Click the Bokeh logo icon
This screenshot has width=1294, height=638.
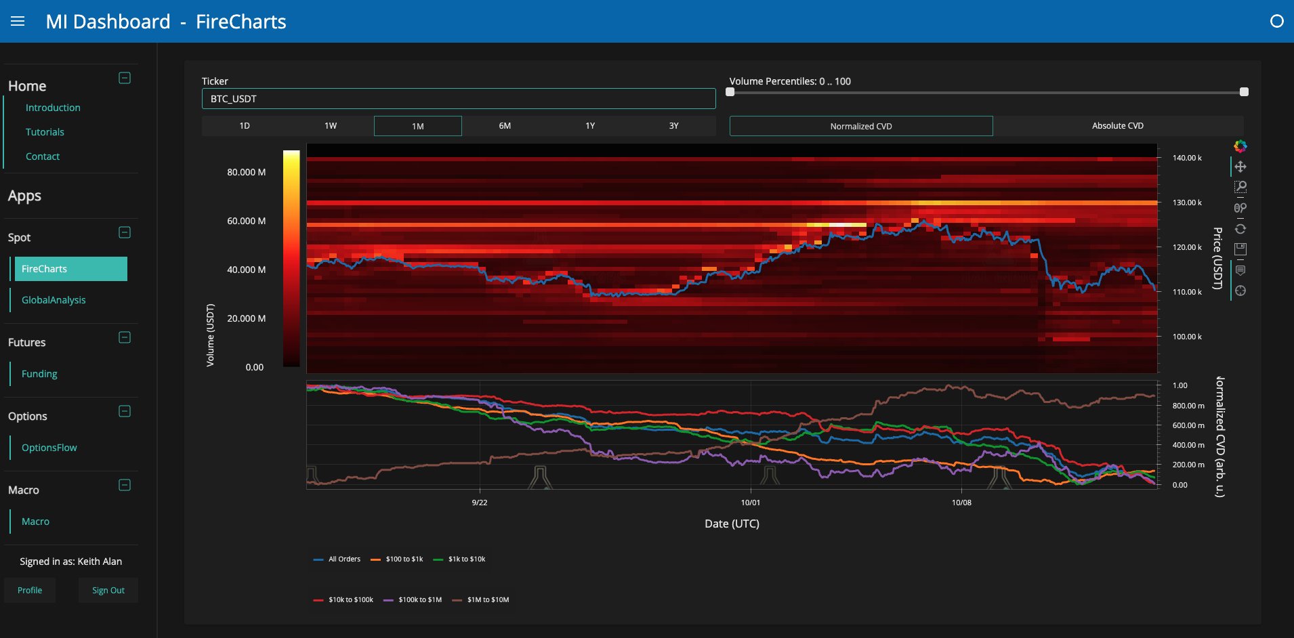pyautogui.click(x=1240, y=146)
